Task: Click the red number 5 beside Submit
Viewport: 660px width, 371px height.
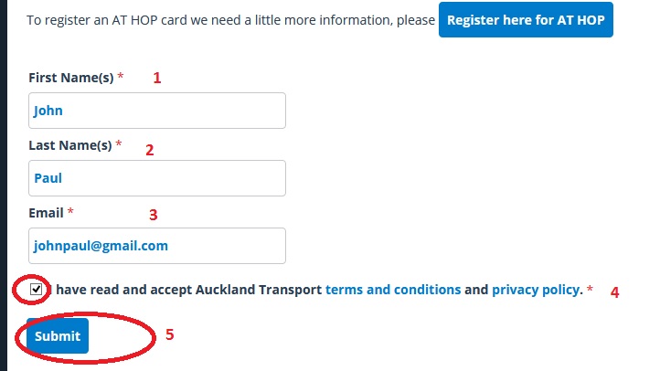Action: 169,334
